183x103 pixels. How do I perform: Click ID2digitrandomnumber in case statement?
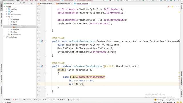[91, 77]
